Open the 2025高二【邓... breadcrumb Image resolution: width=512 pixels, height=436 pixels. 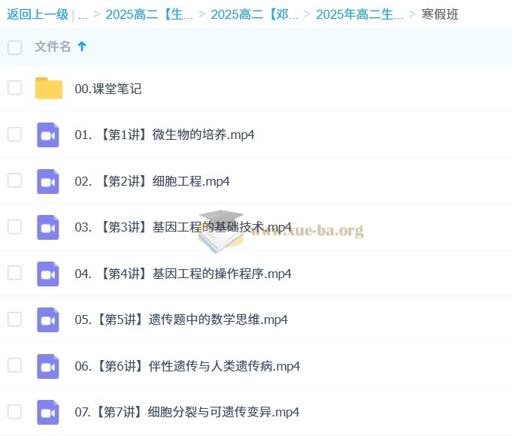[254, 14]
